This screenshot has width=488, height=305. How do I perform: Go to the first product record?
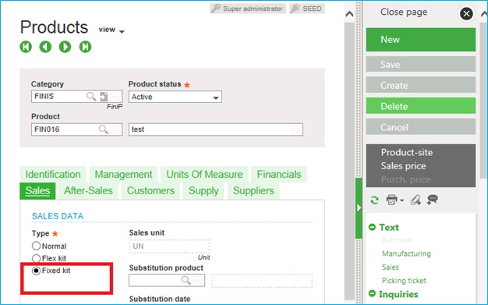coord(26,47)
